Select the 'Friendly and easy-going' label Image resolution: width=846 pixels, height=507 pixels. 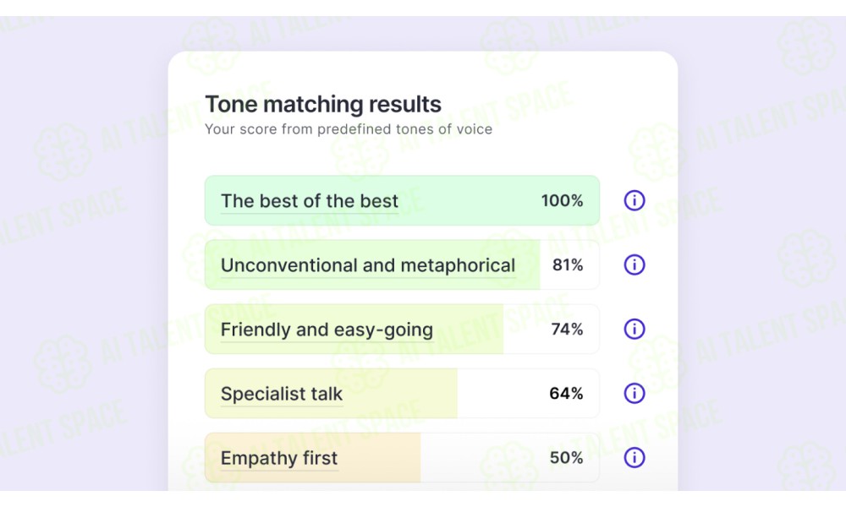click(x=327, y=330)
